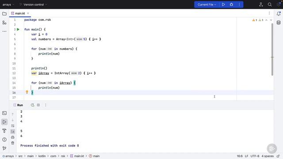Click src in the breadcrumb bar
The width and height of the screenshot is (283, 159).
point(21,156)
